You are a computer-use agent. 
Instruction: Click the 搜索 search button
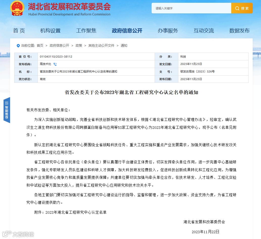pyautogui.click(x=242, y=8)
